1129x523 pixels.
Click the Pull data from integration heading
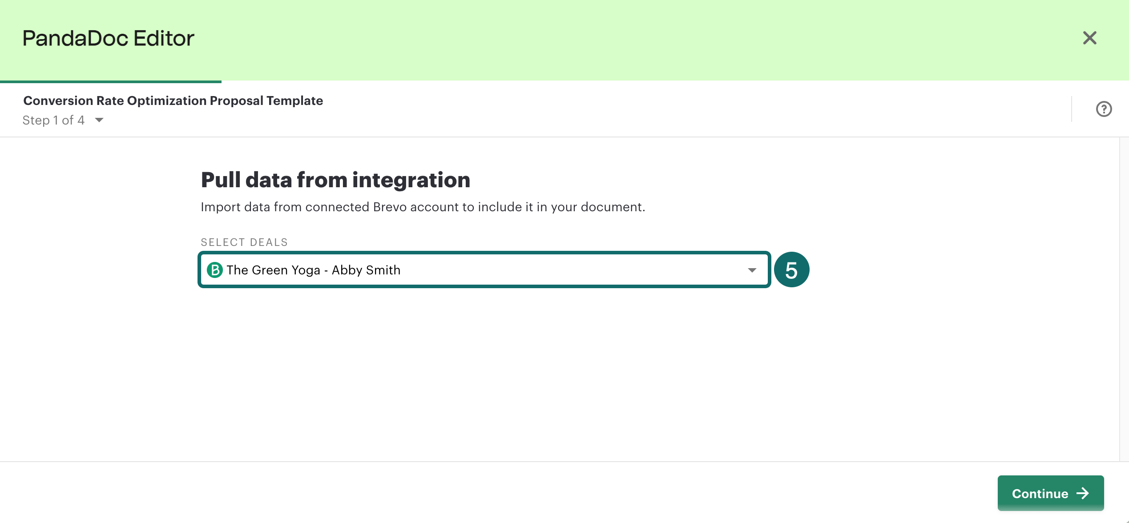pyautogui.click(x=335, y=180)
